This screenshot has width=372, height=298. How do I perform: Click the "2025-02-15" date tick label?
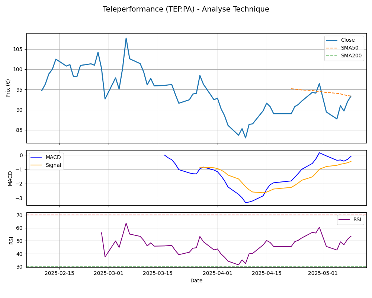click(x=60, y=273)
